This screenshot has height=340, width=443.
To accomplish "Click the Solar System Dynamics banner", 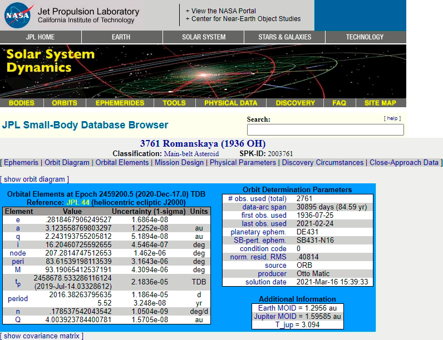I will tap(203, 71).
